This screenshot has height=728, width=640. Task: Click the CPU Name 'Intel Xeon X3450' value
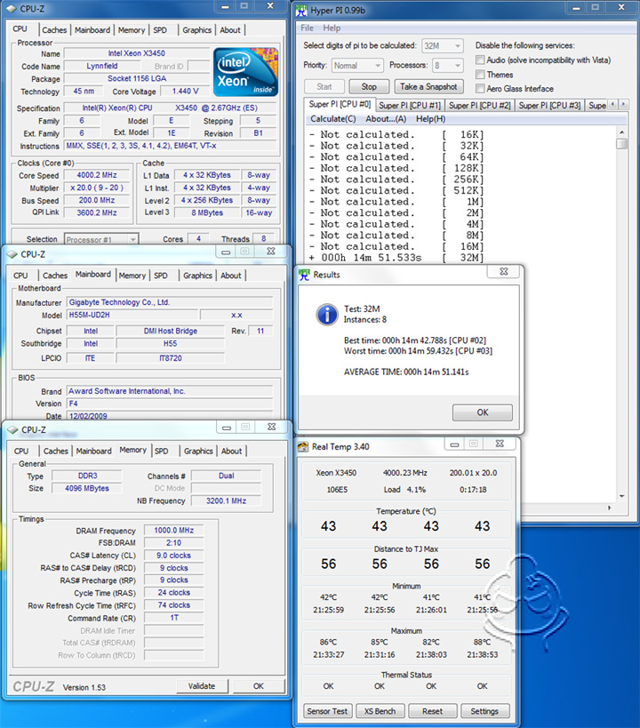(x=137, y=53)
